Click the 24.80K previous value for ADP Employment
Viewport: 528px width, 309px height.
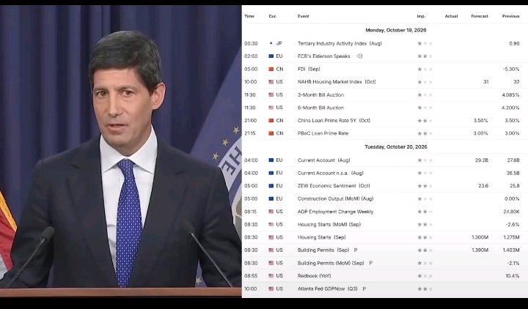click(511, 212)
